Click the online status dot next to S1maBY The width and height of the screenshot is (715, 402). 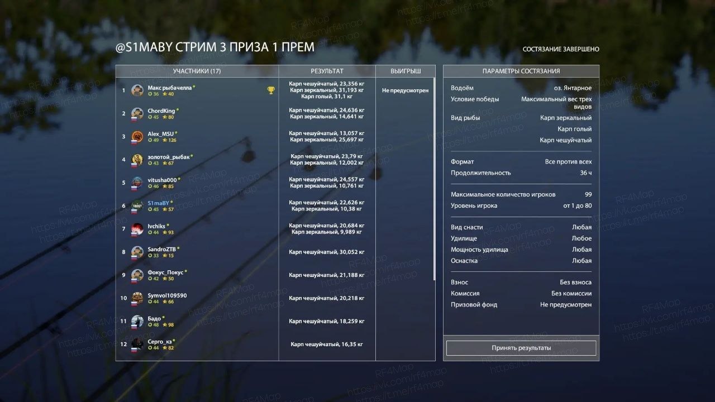coord(171,202)
